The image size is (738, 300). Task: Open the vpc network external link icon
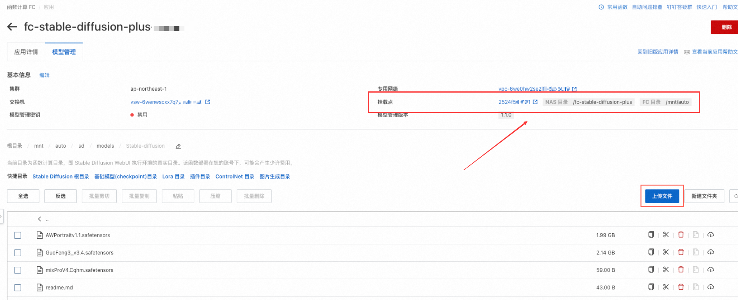[574, 89]
